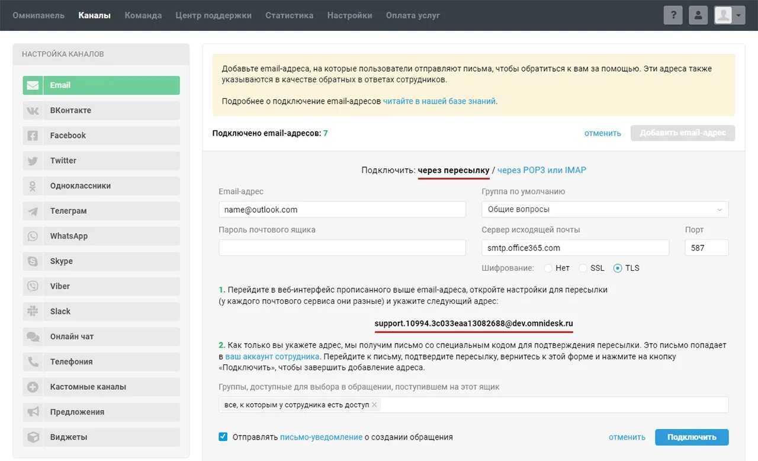Image resolution: width=758 pixels, height=461 pixels.
Task: Open the user avatar dropdown menu
Action: click(x=730, y=15)
